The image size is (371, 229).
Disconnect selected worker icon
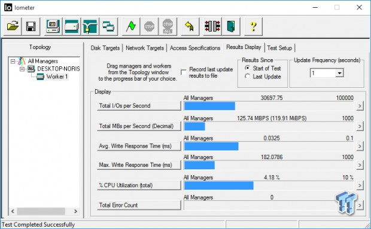[212, 26]
